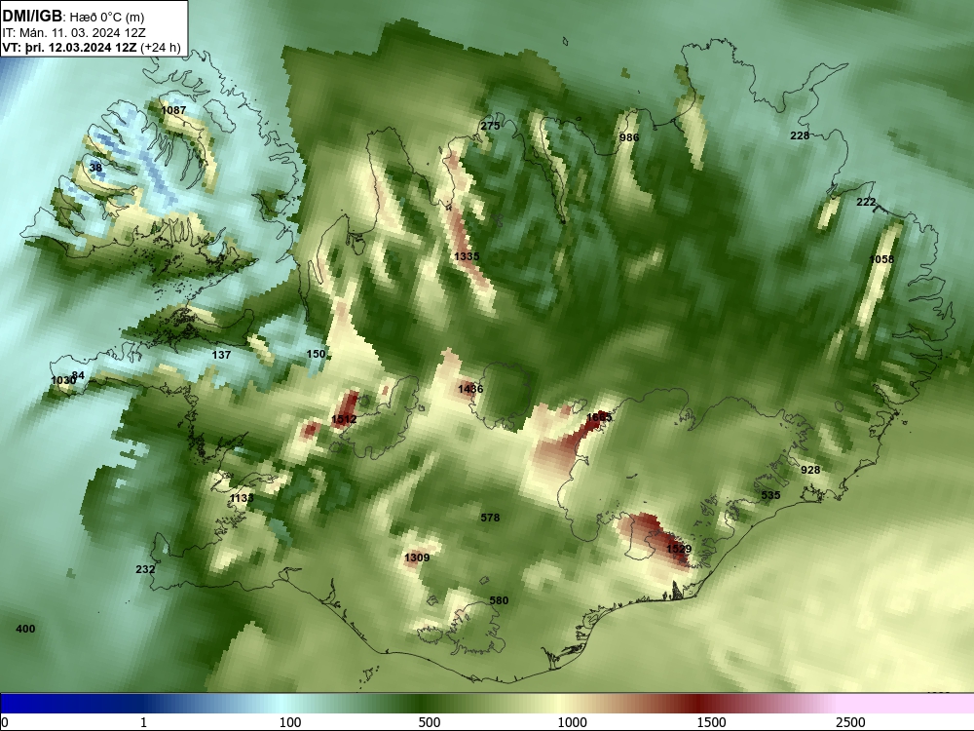Click the map value 1529

tap(678, 549)
